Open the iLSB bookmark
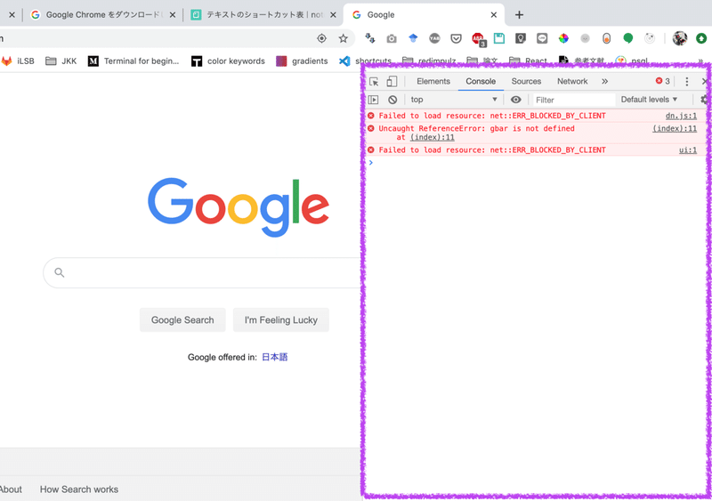The image size is (712, 501). (x=18, y=61)
